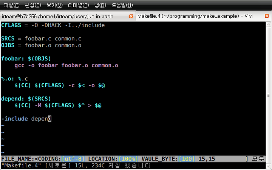
Task: Click the VAULE_BYTE [100] status entry
Action: pyautogui.click(x=168, y=159)
